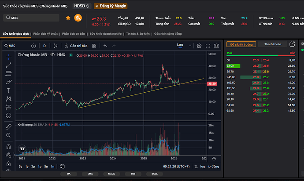Select the text annotation tool
The width and height of the screenshot is (304, 181).
8,90
